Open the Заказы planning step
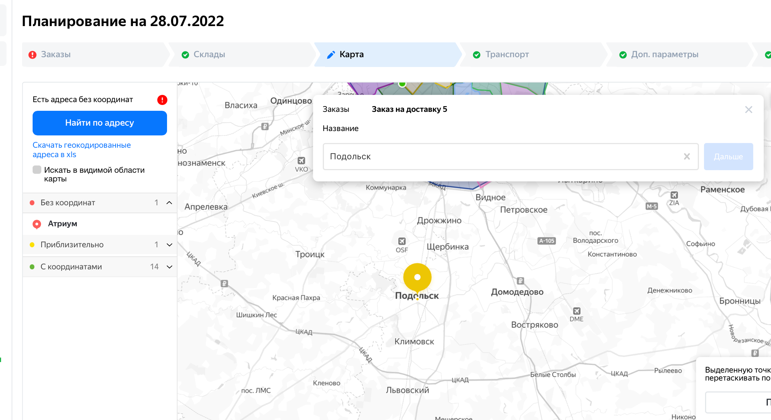This screenshot has height=420, width=771. tap(95, 55)
